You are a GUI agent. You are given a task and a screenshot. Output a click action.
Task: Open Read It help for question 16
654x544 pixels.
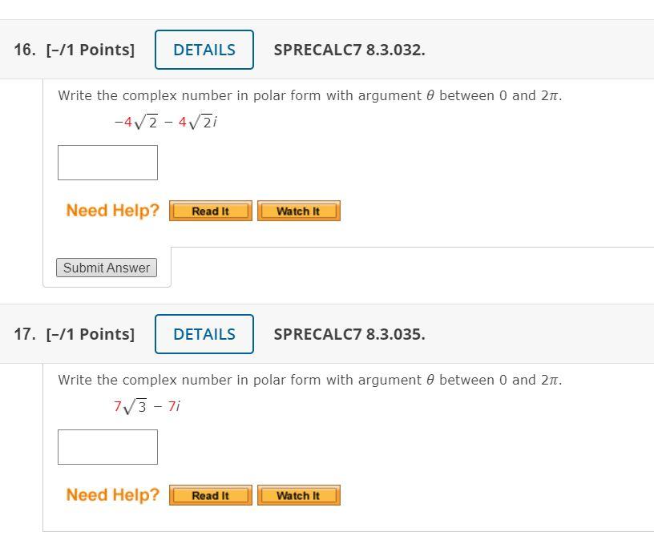tap(209, 211)
